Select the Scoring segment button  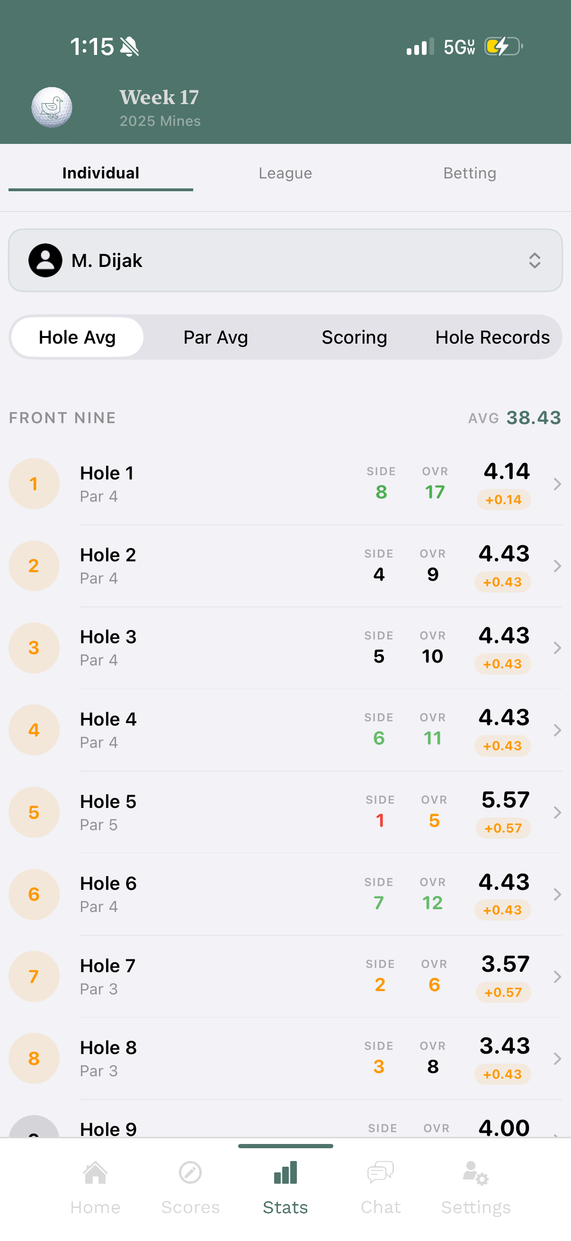pos(354,337)
